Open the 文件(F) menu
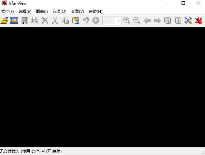The height and width of the screenshot is (155, 205). 8,12
